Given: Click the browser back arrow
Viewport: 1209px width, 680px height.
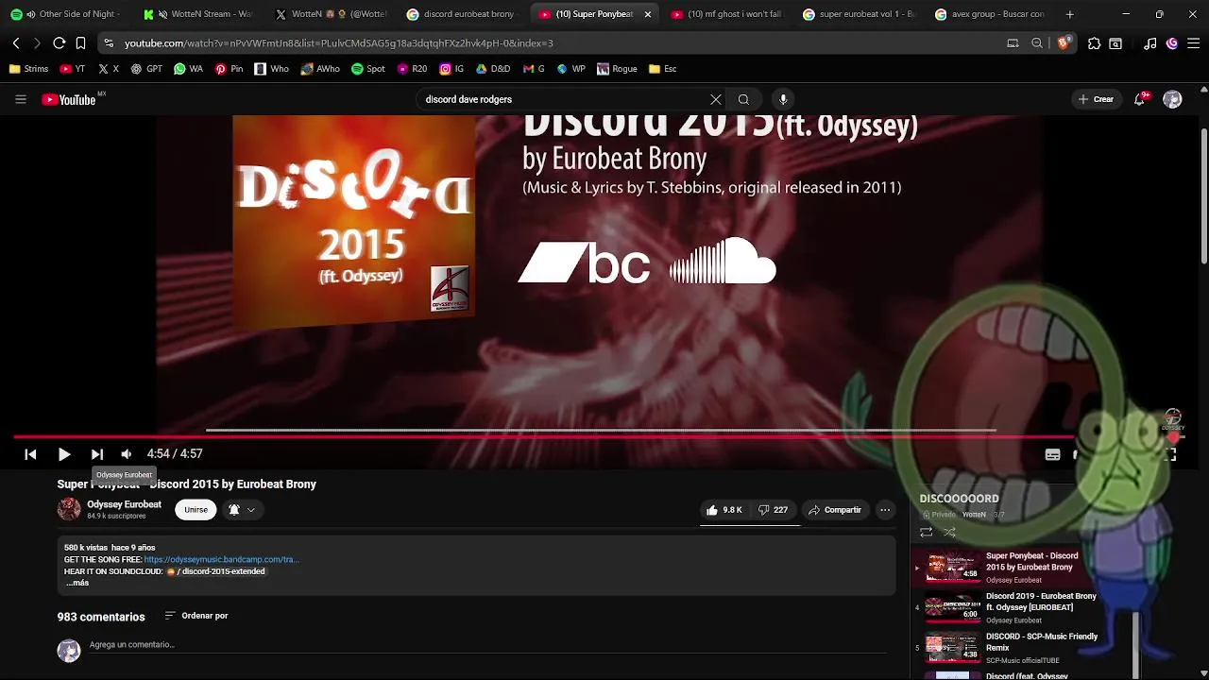Looking at the screenshot, I should (x=16, y=43).
